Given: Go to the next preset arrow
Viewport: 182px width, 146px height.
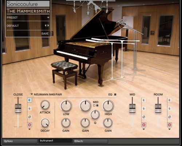Looking at the screenshot, I should click(48, 26).
